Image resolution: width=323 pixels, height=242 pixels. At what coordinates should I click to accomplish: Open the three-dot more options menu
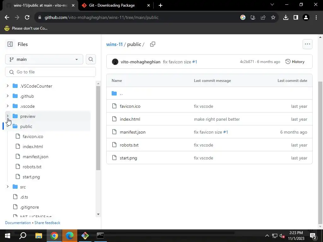coord(307,44)
